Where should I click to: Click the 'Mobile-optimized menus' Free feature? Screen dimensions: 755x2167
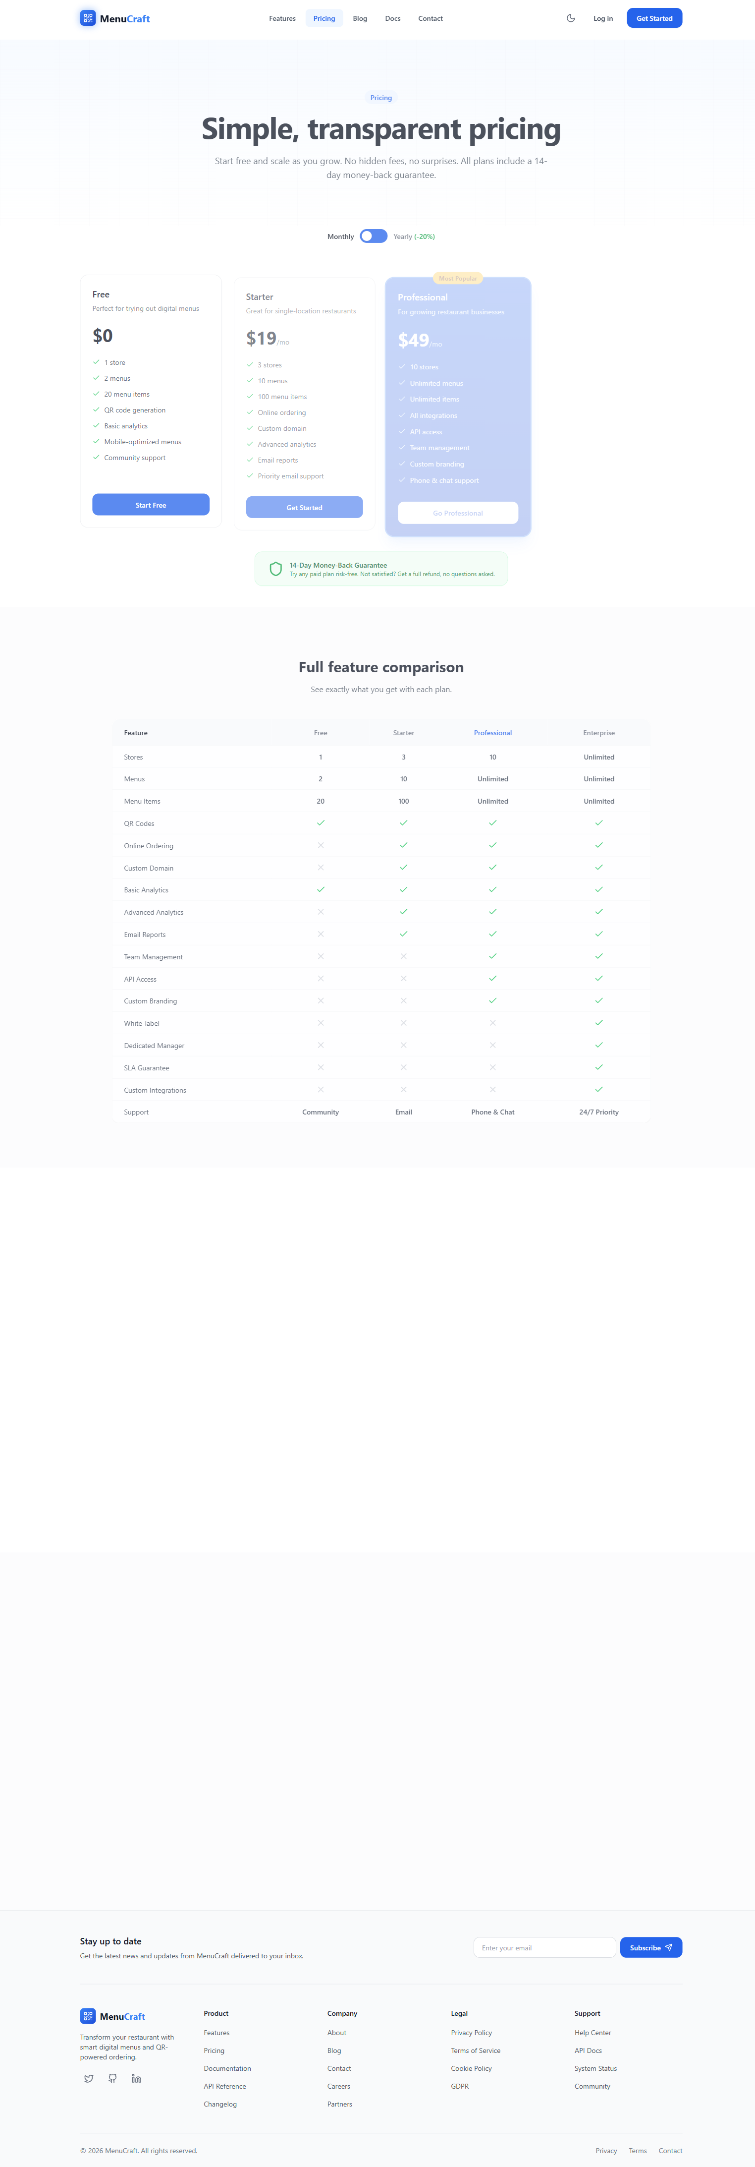tap(143, 442)
